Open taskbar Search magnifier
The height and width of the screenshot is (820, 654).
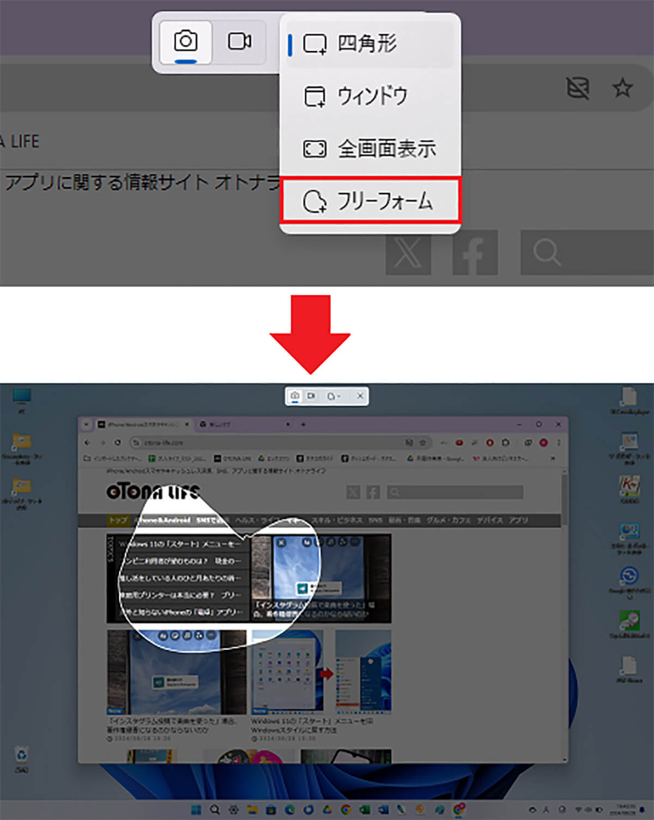point(215,810)
